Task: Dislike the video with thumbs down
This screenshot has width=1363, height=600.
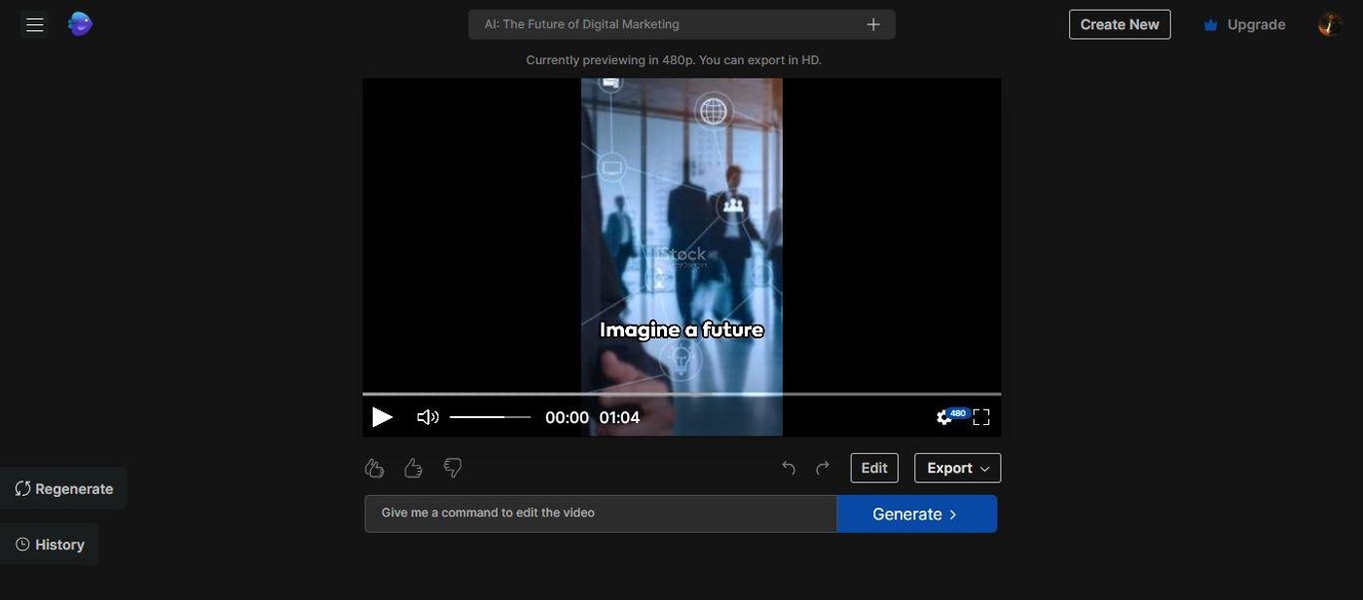Action: pyautogui.click(x=453, y=469)
